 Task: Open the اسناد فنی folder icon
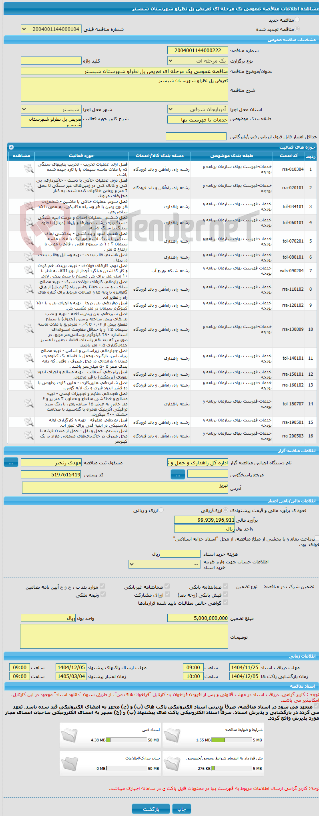pos(69,735)
